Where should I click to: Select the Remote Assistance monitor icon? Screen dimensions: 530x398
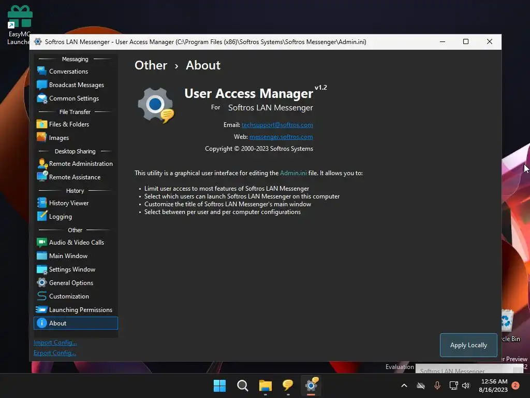click(42, 177)
